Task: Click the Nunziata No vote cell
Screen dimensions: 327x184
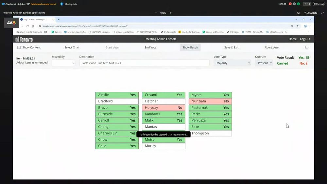Action: point(210,101)
